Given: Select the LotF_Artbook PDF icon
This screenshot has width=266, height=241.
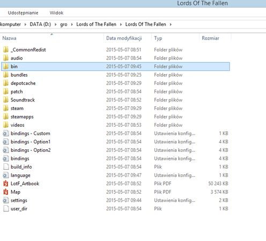Looking at the screenshot, I should 6,184.
